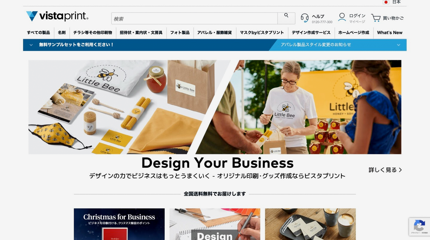The height and width of the screenshot is (240, 430).
Task: Click into the 検索 search field
Action: [195, 18]
